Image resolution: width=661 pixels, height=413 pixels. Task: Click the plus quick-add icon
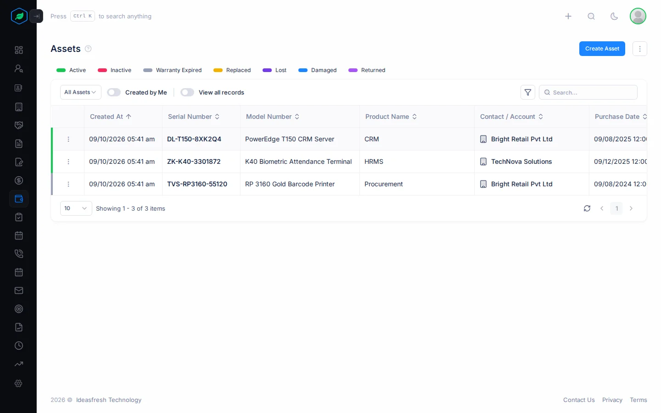pyautogui.click(x=568, y=16)
